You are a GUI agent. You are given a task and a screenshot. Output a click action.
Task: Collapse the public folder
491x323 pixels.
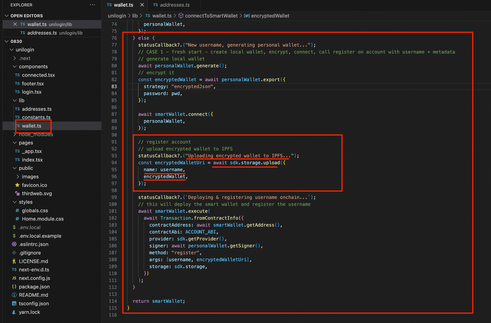pyautogui.click(x=15, y=168)
